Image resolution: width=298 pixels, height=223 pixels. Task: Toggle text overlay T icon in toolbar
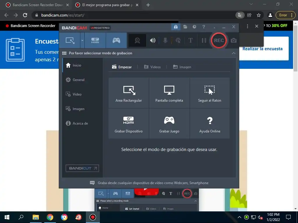point(190,40)
